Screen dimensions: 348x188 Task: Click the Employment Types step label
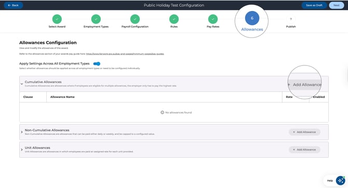coord(96,26)
